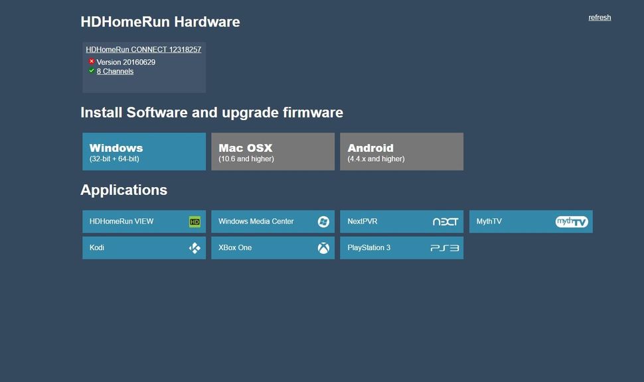Click the Applications heading
Viewport: 644px width, 382px height.
(x=124, y=190)
